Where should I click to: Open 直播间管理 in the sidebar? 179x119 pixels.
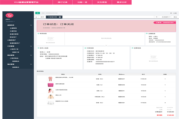tap(14, 34)
